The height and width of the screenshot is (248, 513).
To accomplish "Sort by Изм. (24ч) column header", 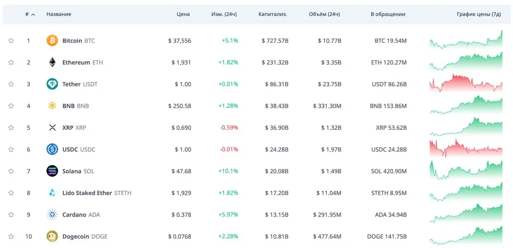I will click(x=224, y=14).
